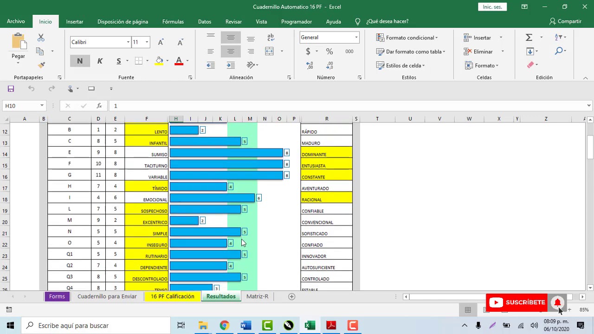Open the Name Box dropdown arrow

pyautogui.click(x=42, y=106)
